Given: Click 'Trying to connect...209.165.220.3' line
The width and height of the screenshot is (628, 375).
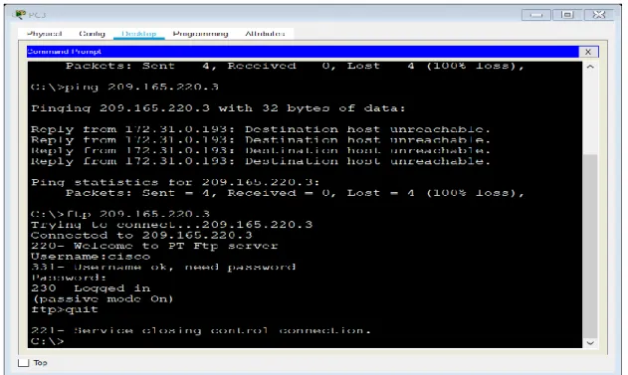Looking at the screenshot, I should point(171,225).
